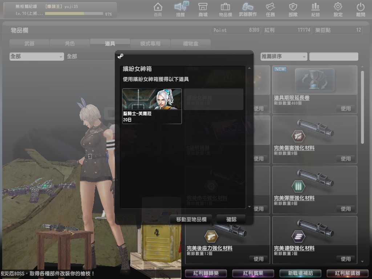Screen dimensions: 372x279
Task: Click inventory scrollbar down arrow
Action: pyautogui.click(x=362, y=262)
